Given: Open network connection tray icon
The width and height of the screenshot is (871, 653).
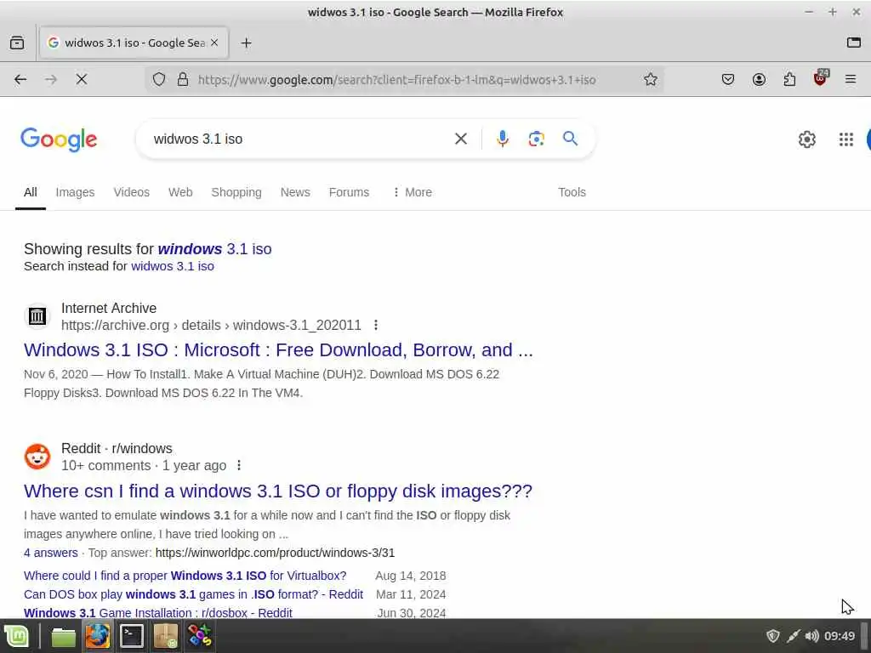Looking at the screenshot, I should pyautogui.click(x=794, y=636).
